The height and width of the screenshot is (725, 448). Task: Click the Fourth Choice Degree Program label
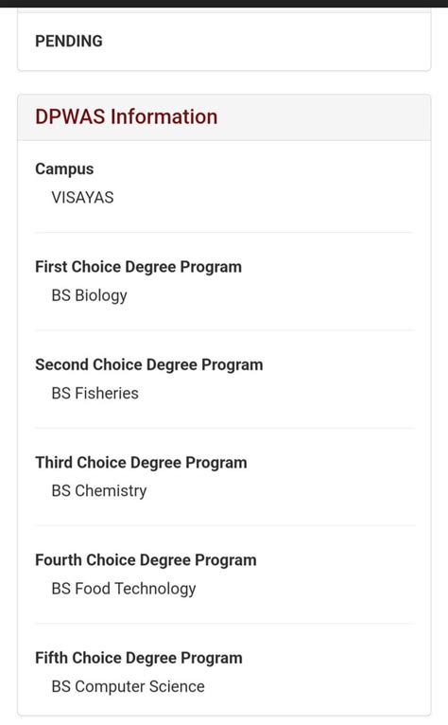point(146,560)
